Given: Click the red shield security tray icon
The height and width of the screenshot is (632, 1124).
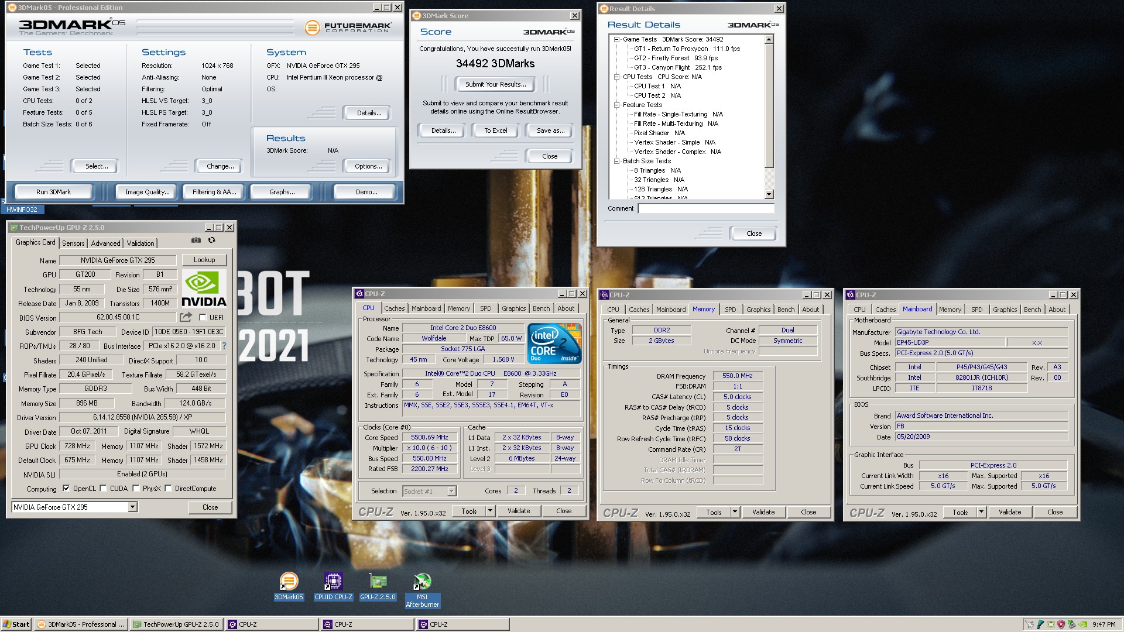Looking at the screenshot, I should coord(1061,624).
